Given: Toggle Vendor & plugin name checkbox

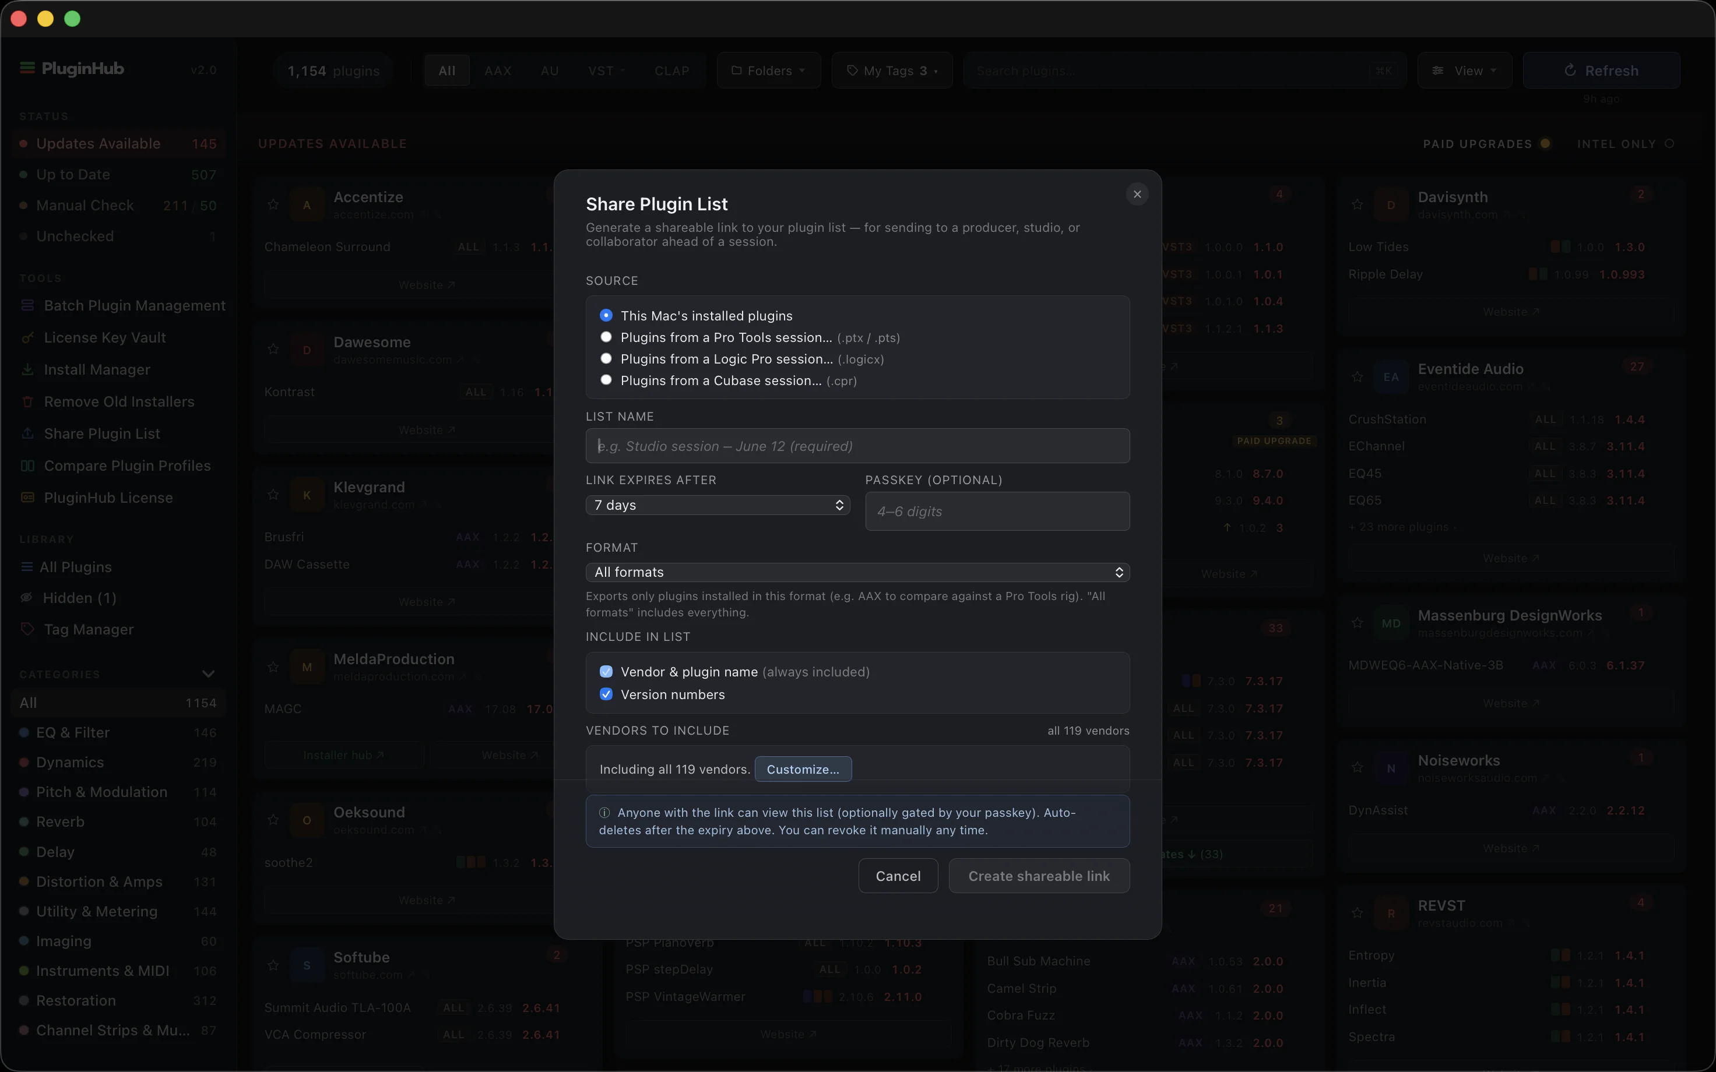Looking at the screenshot, I should [606, 671].
